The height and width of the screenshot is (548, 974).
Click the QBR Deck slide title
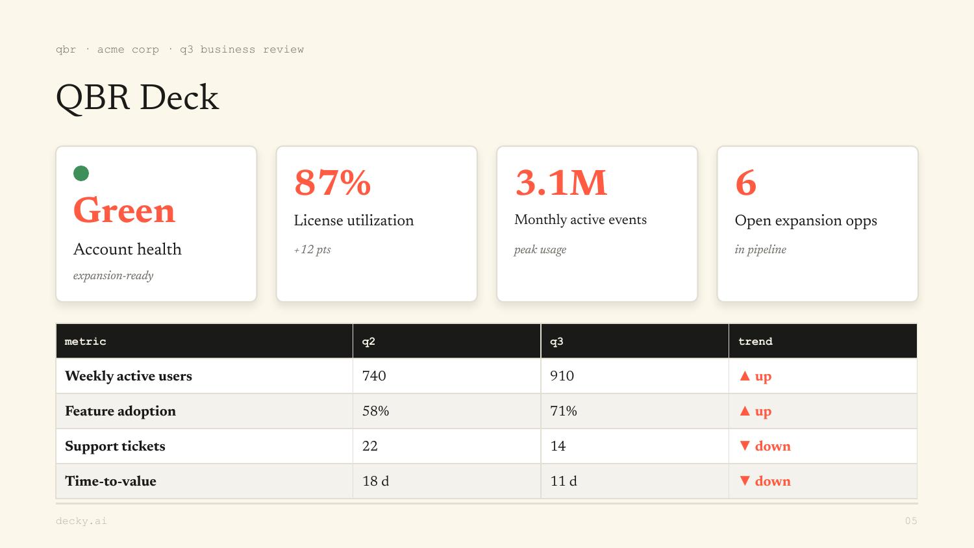(x=138, y=97)
